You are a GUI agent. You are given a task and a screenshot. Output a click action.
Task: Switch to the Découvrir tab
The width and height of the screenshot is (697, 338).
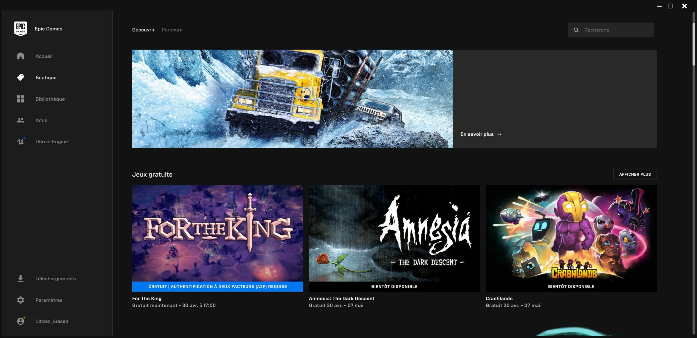coord(143,30)
